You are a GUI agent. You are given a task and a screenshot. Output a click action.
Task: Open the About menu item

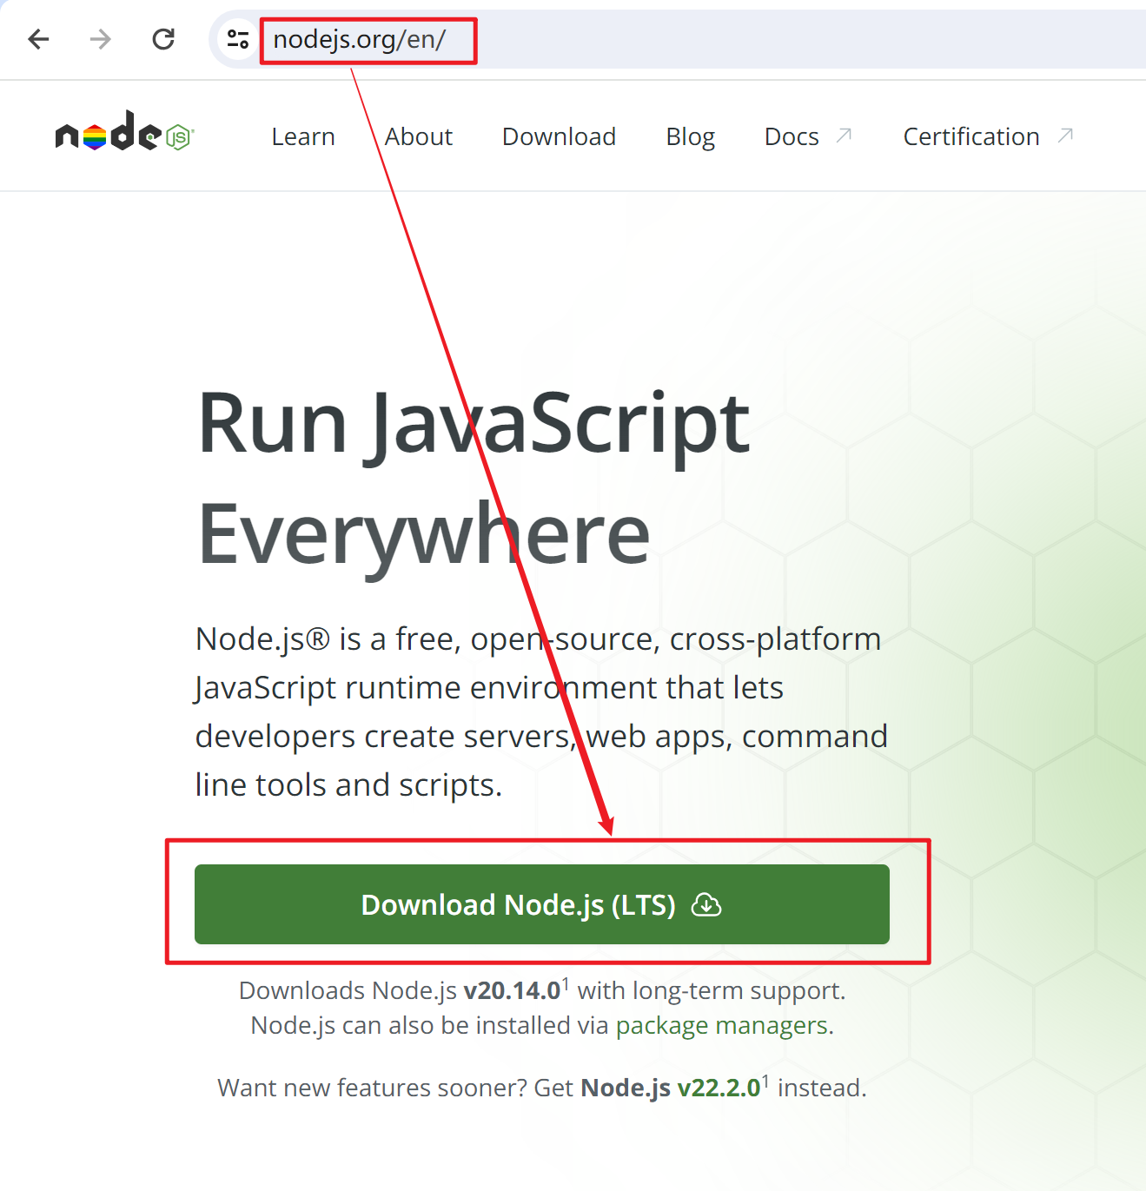(419, 136)
